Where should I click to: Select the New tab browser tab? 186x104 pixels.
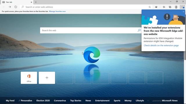pyautogui.click(x=17, y=2)
